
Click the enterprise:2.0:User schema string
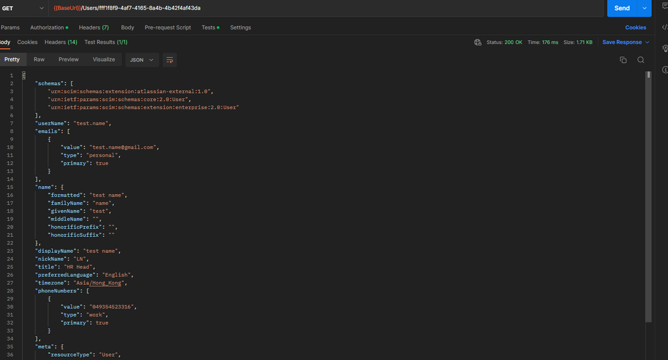coord(143,107)
